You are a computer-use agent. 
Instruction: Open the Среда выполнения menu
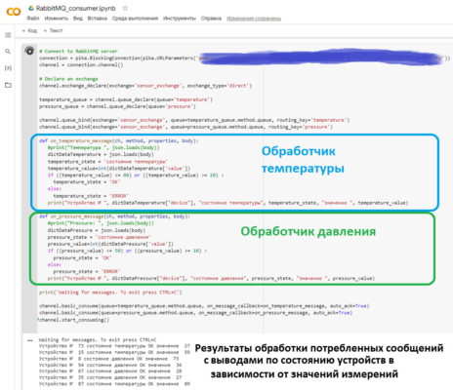(135, 19)
